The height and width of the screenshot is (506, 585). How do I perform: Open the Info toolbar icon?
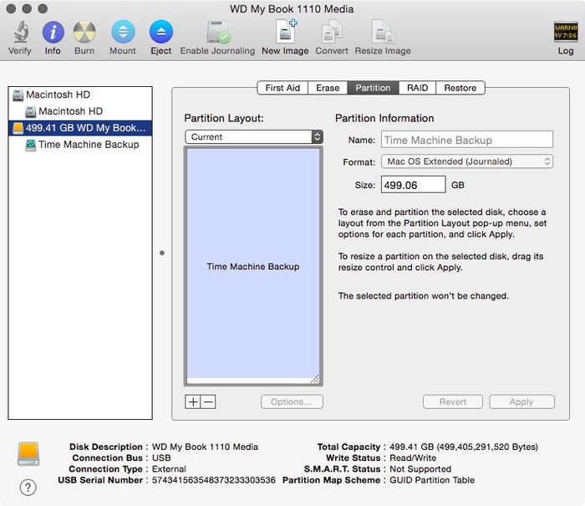click(x=53, y=32)
